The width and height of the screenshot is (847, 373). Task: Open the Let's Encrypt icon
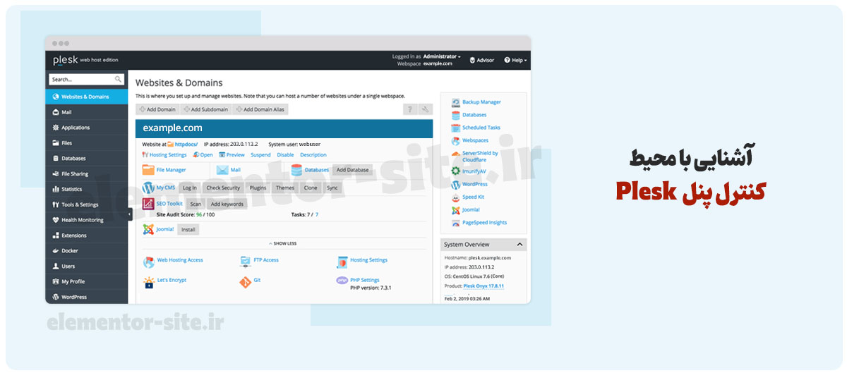[149, 282]
